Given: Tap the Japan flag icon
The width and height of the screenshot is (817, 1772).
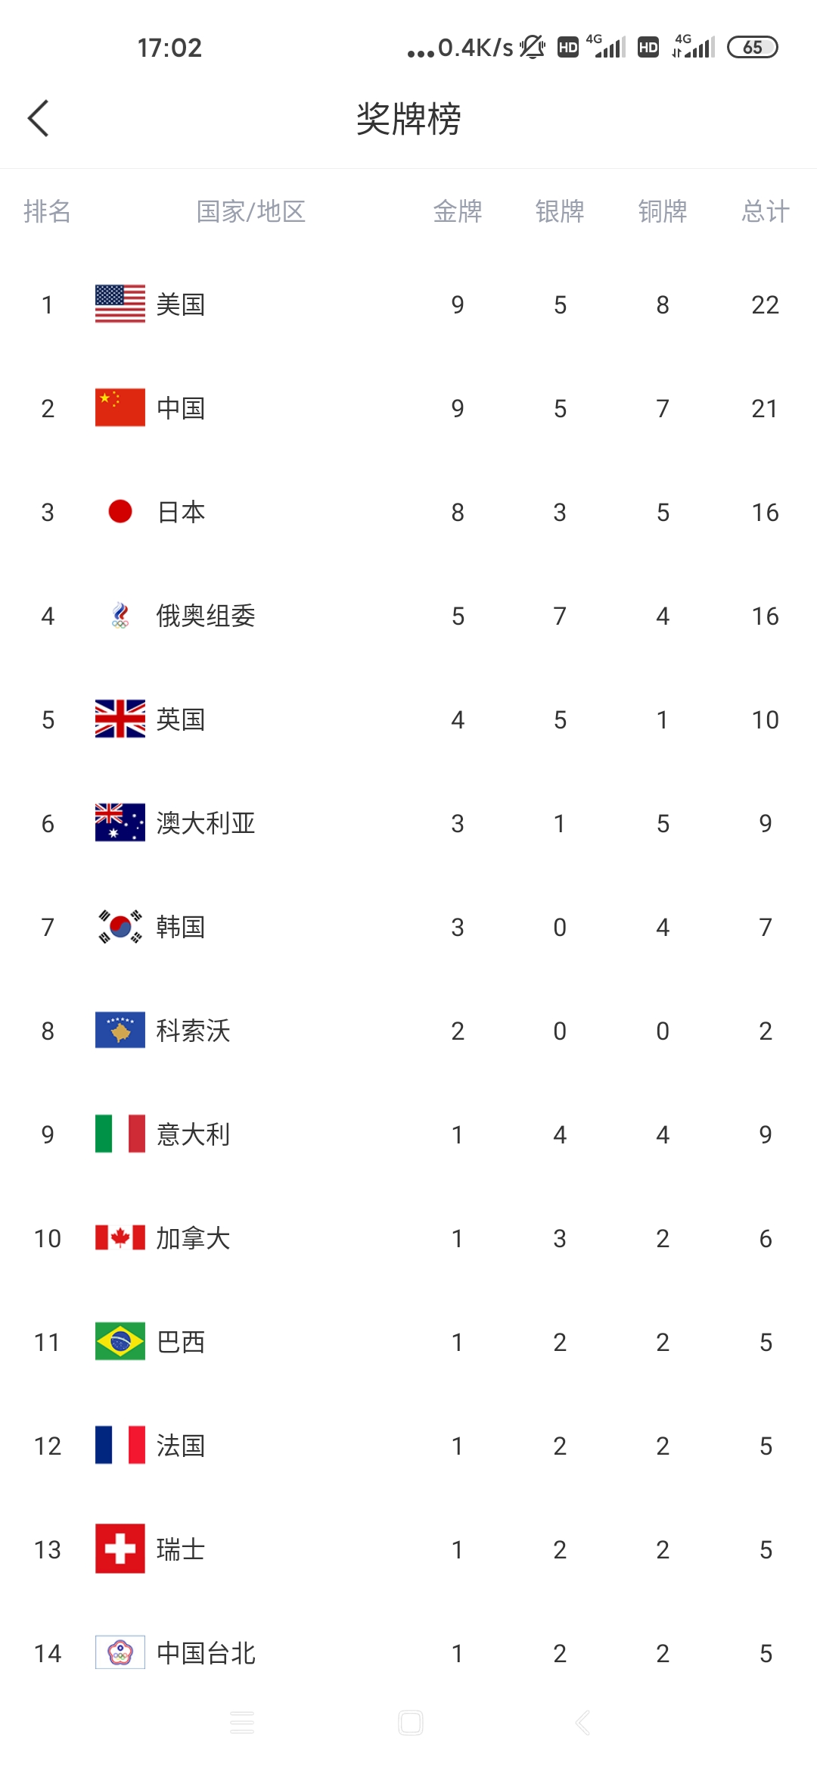Looking at the screenshot, I should click(x=120, y=512).
